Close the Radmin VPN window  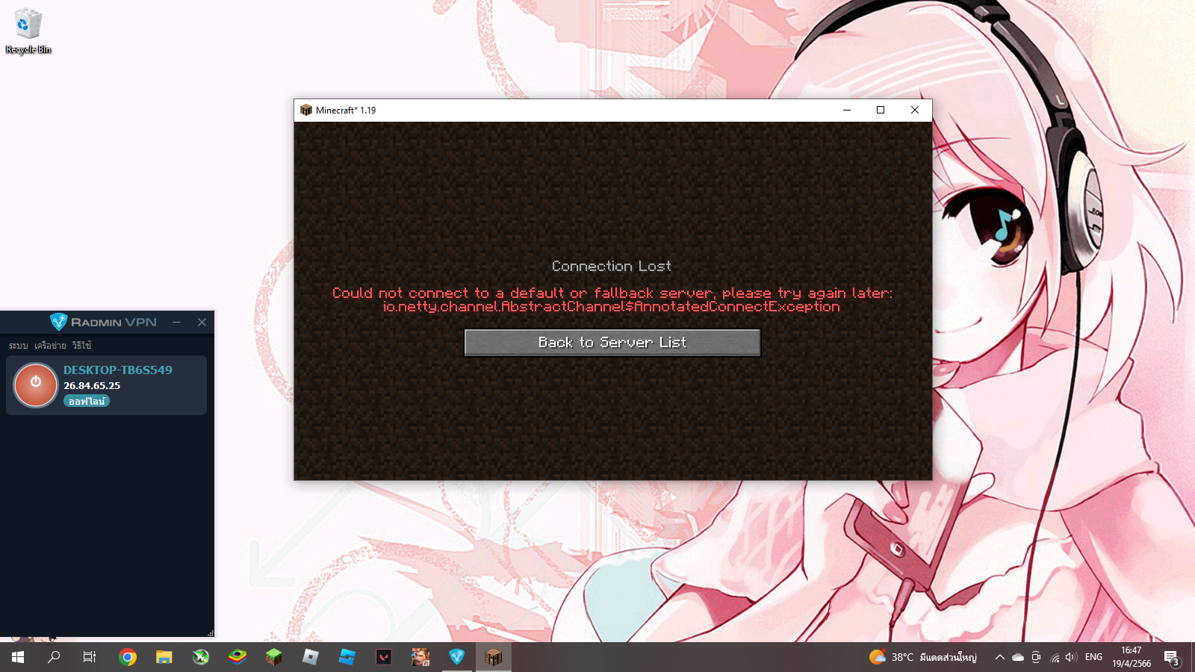202,322
